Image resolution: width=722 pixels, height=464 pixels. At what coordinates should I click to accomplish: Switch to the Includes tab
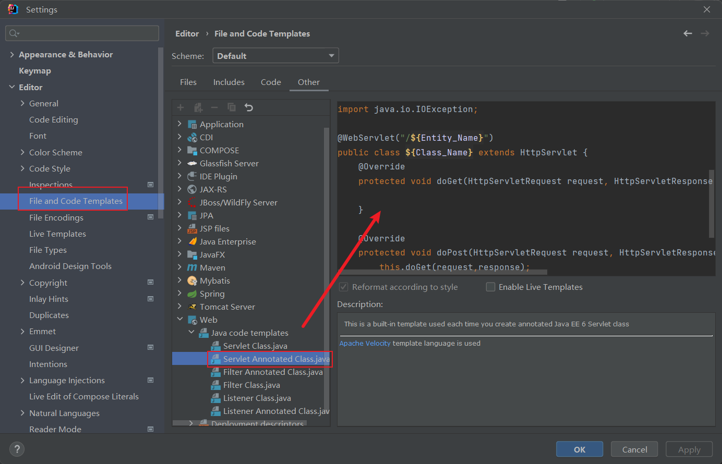[x=228, y=82]
